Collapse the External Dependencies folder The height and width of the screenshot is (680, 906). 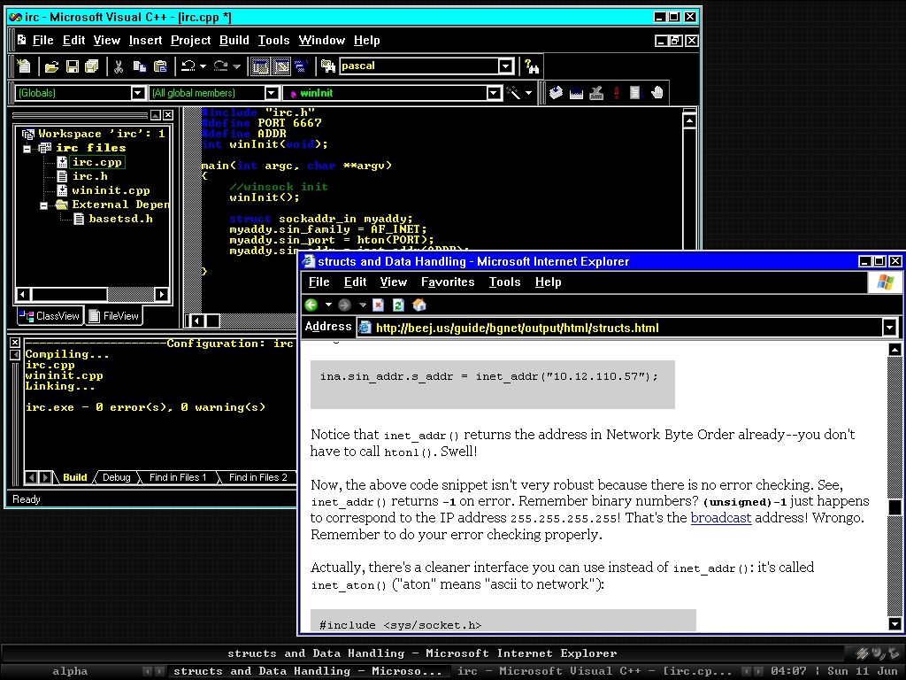[x=43, y=205]
